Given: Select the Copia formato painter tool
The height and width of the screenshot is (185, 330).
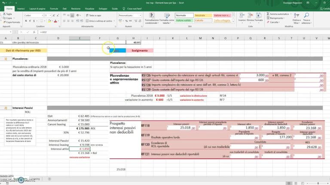Looking at the screenshot, I should coord(12,22).
